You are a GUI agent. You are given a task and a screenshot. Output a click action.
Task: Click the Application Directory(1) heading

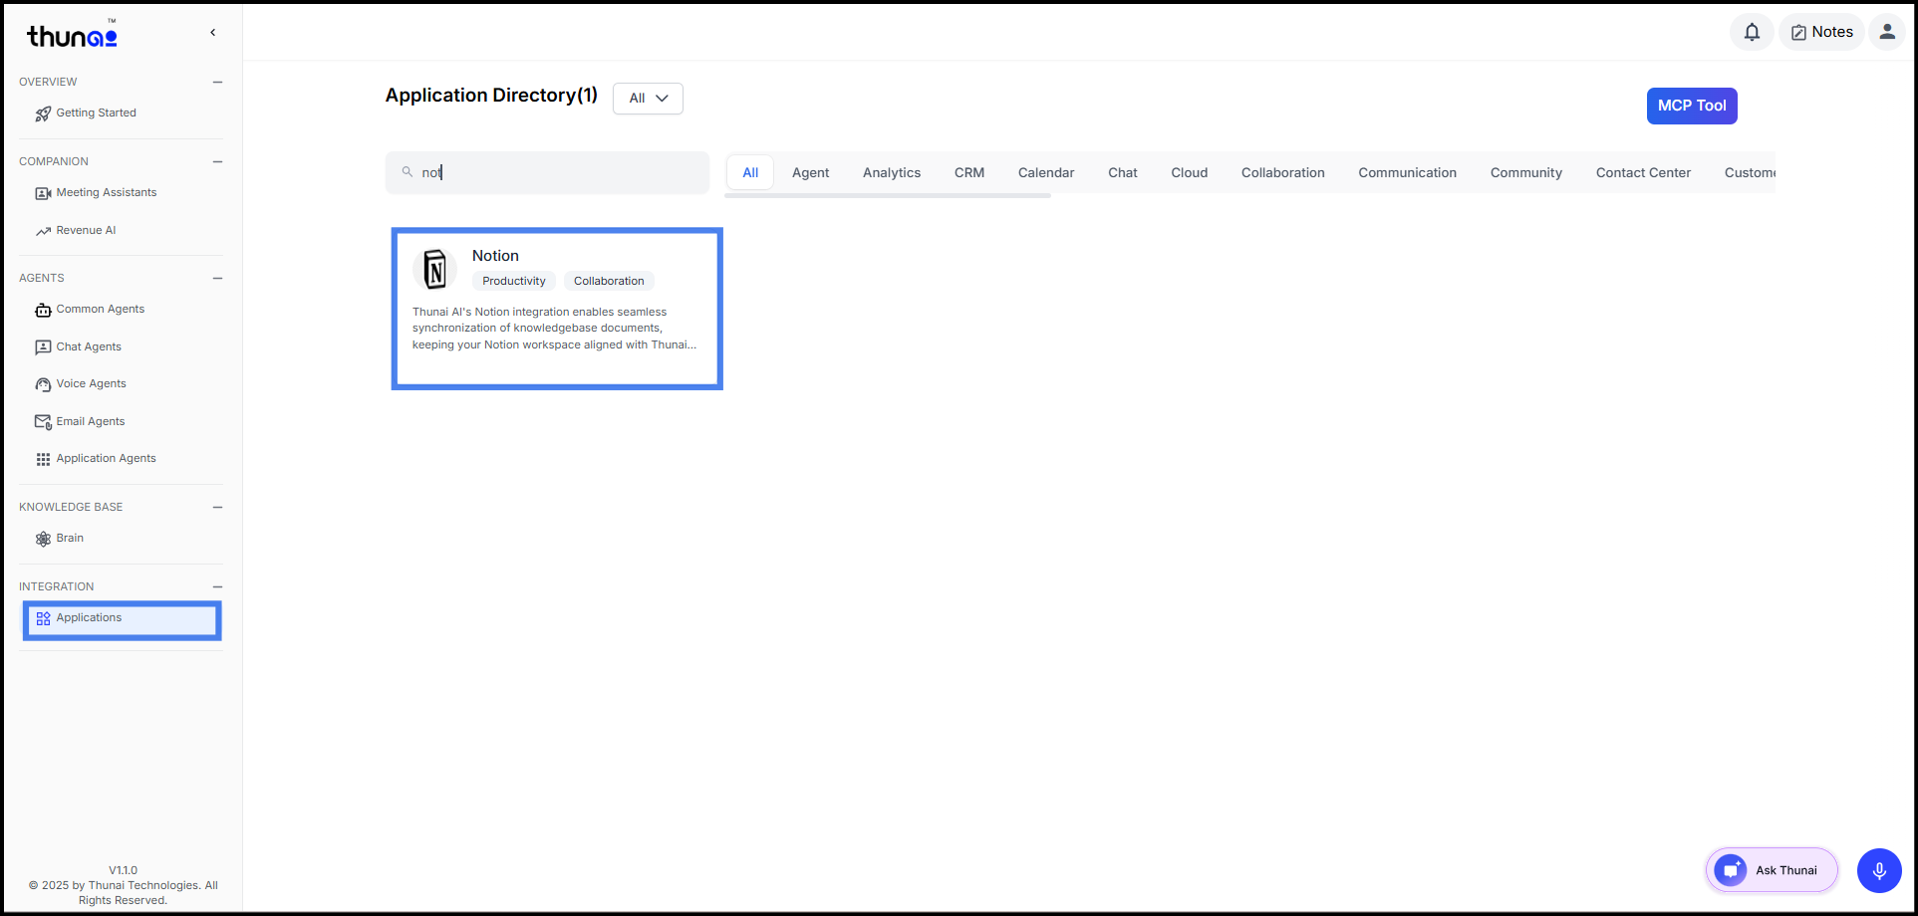[491, 96]
